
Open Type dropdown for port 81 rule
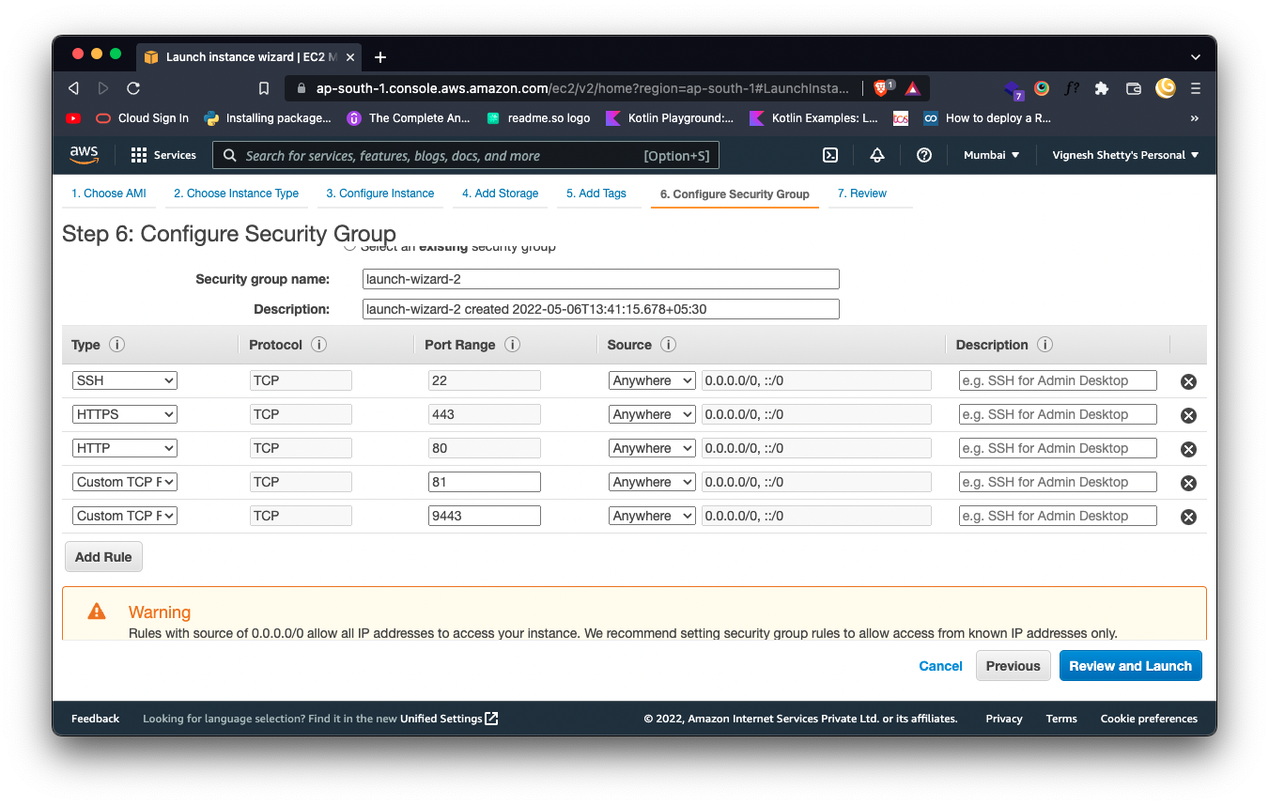pos(125,482)
